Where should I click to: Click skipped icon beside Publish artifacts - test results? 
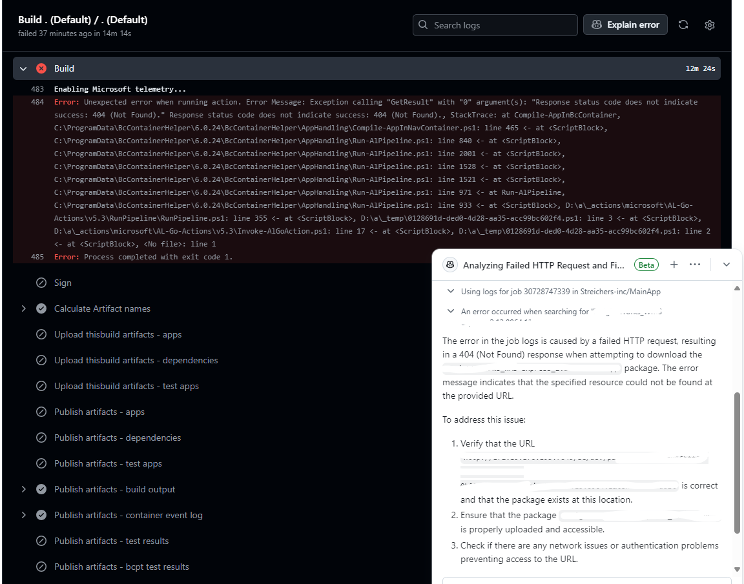click(41, 541)
